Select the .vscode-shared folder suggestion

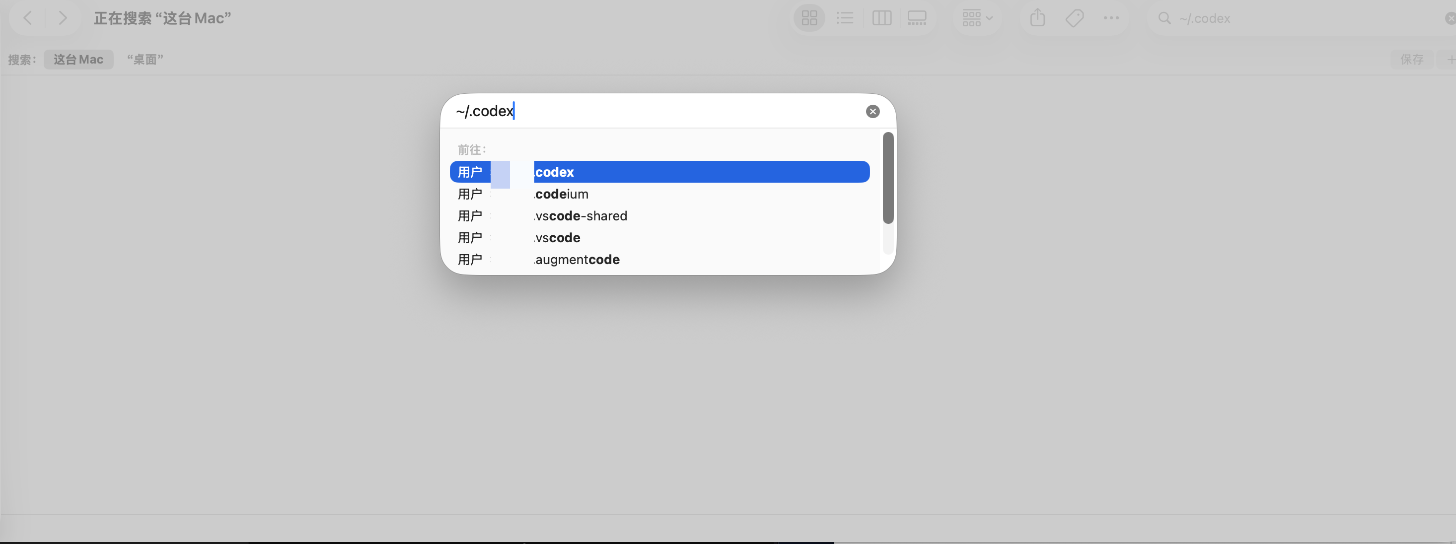(x=659, y=216)
